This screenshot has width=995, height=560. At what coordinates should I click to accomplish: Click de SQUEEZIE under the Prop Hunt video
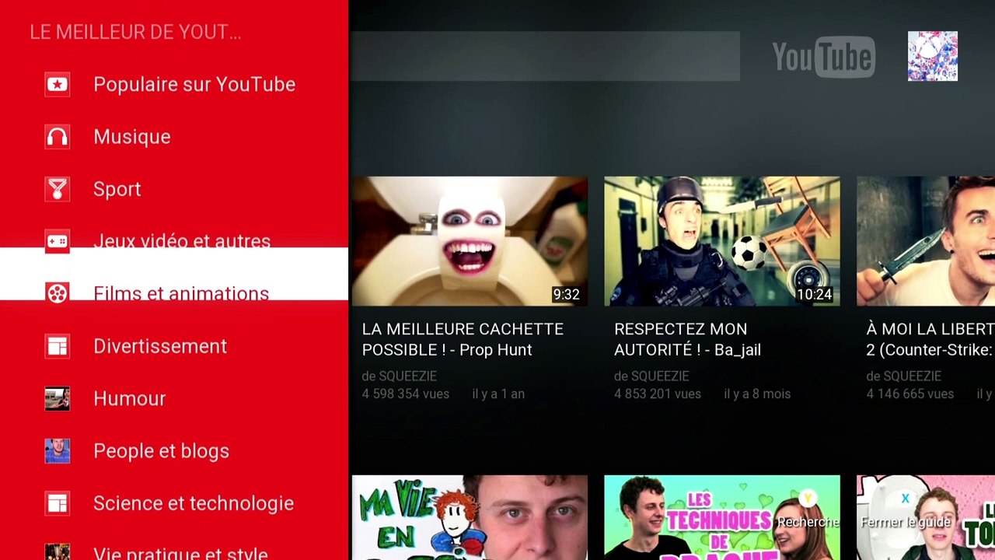400,376
